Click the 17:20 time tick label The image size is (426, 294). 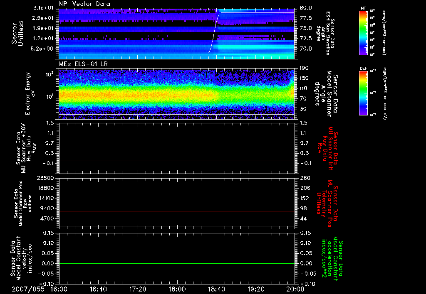click(137, 289)
